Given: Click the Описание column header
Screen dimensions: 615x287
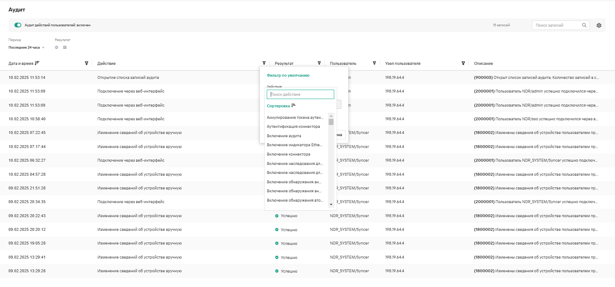Looking at the screenshot, I should point(483,63).
